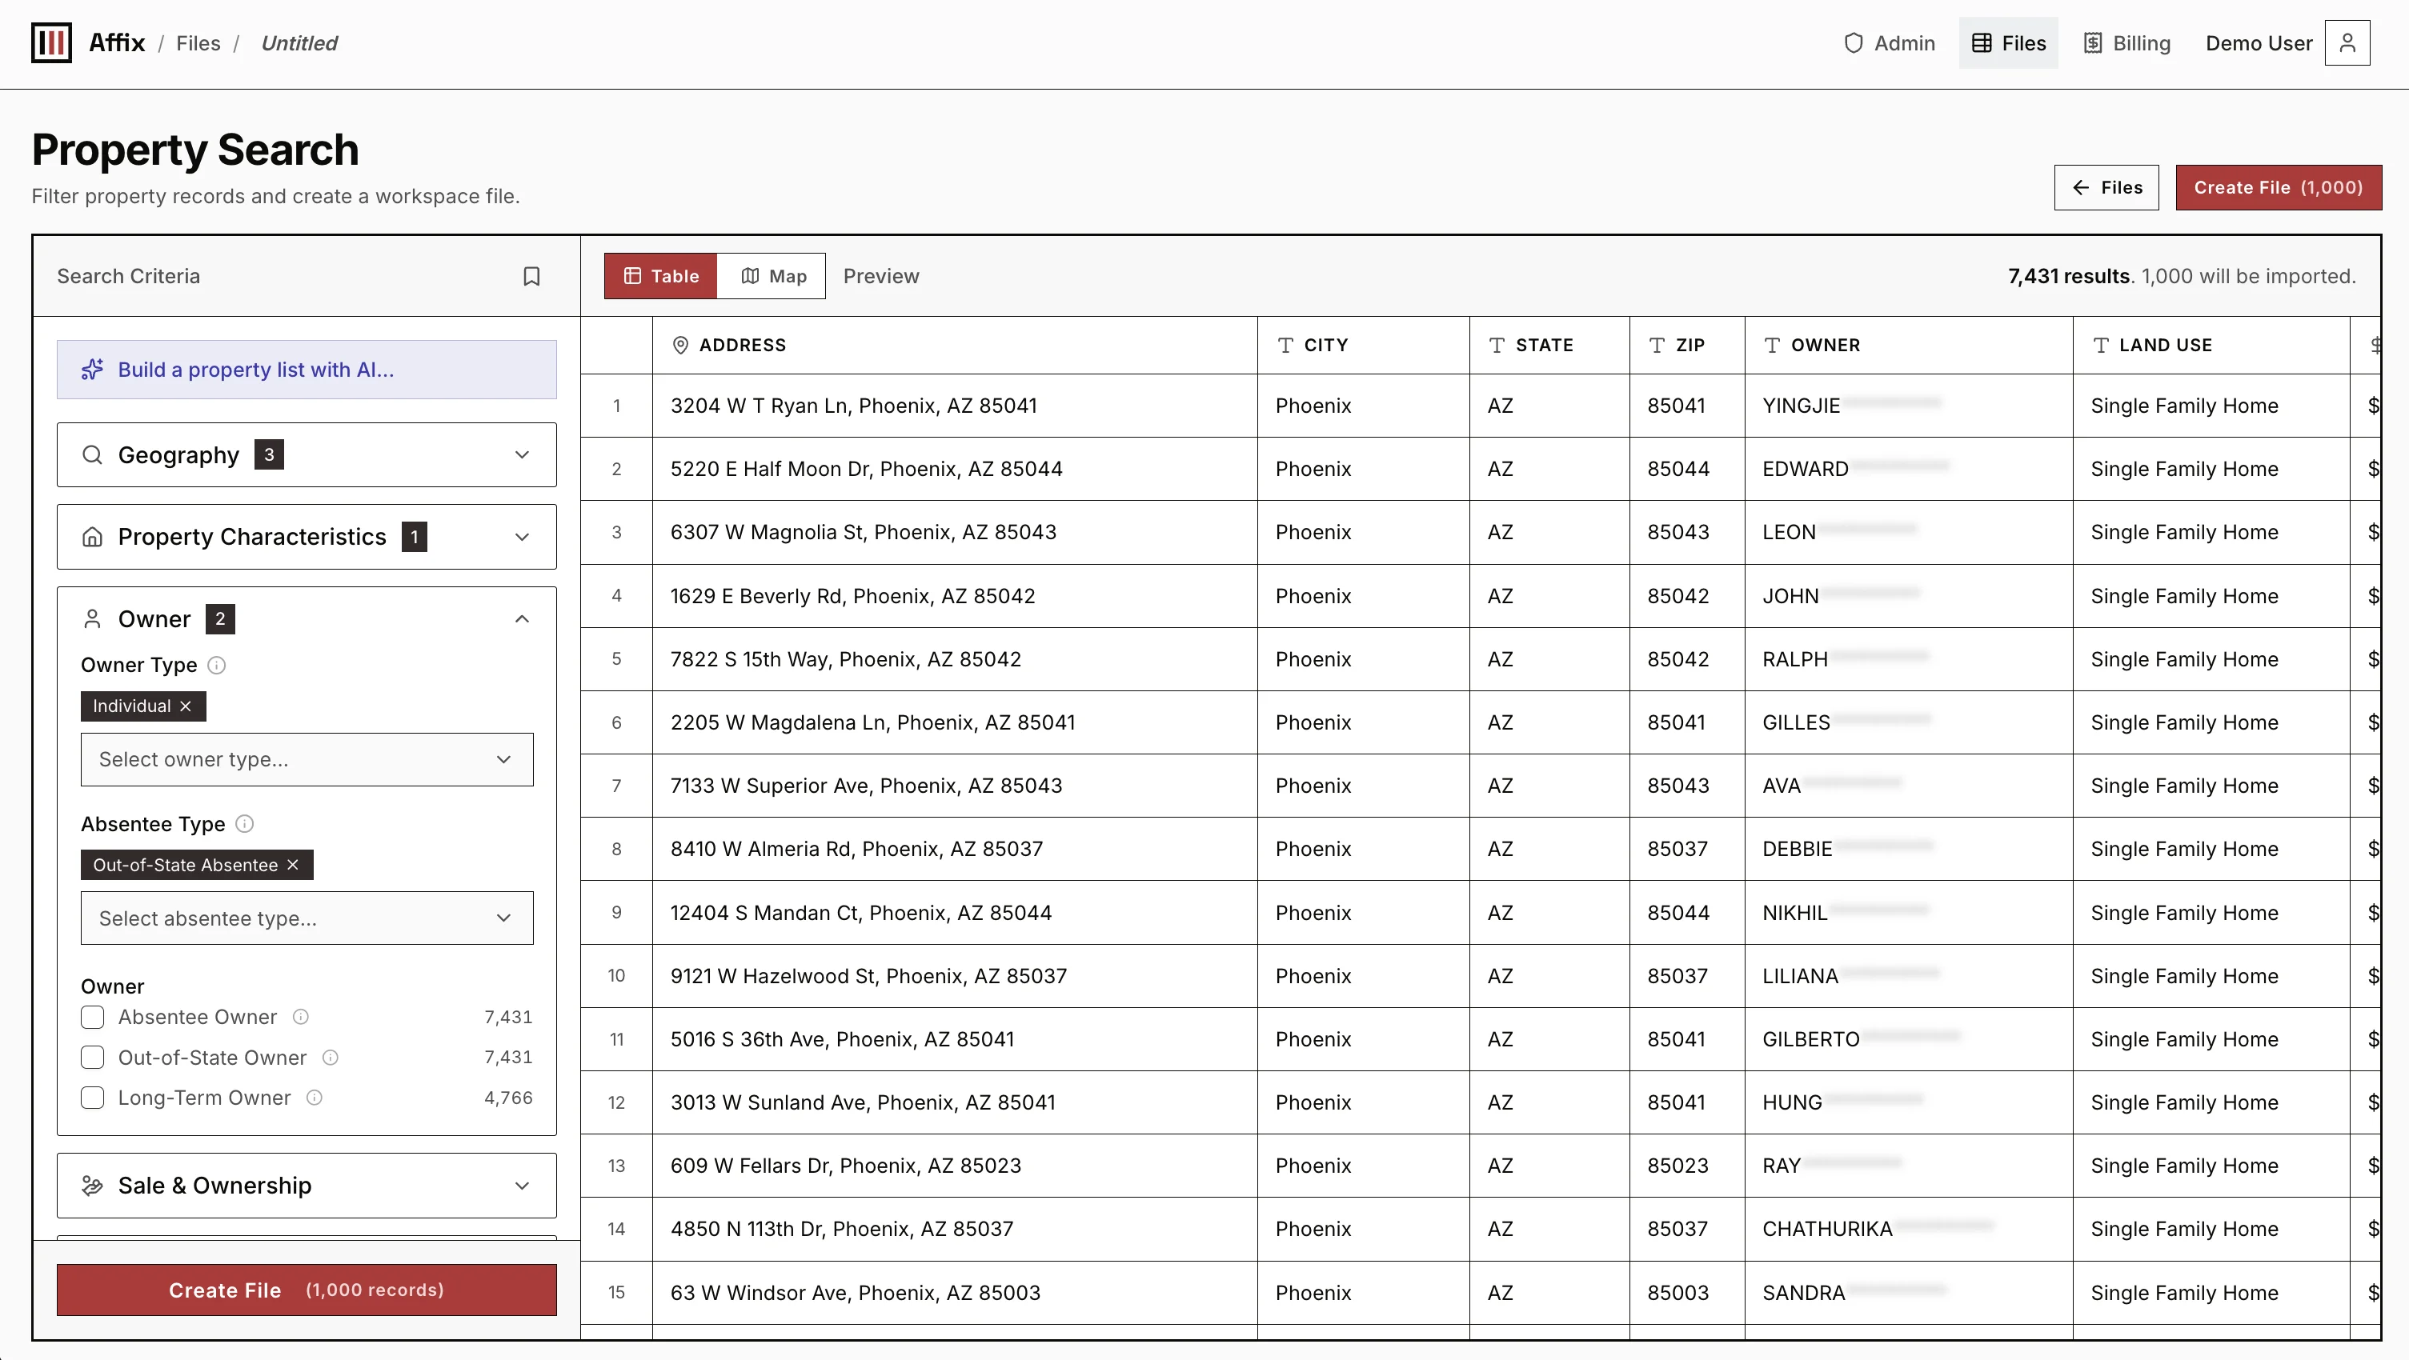Click the info icon beside Out-of-State Owner
Image resolution: width=2409 pixels, height=1360 pixels.
pyautogui.click(x=330, y=1057)
